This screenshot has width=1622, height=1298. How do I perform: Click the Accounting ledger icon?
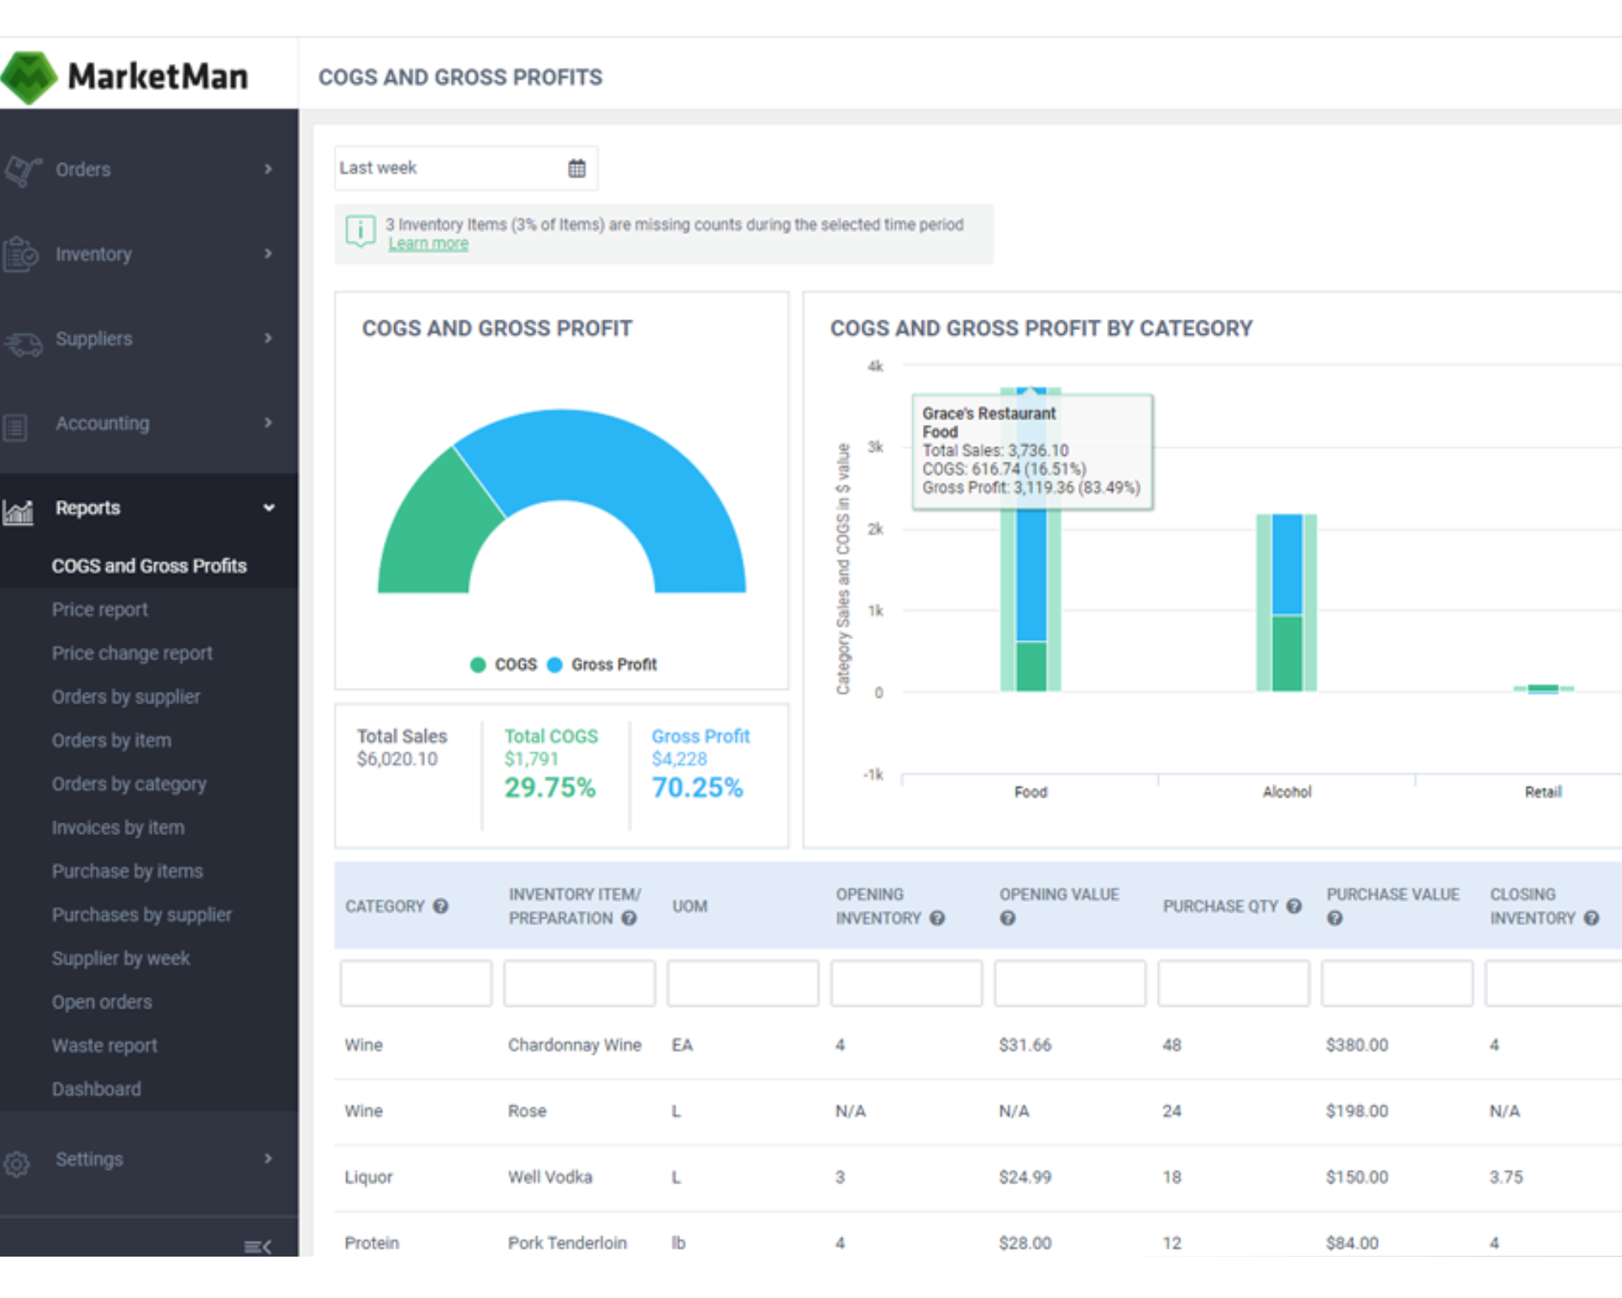tap(15, 427)
